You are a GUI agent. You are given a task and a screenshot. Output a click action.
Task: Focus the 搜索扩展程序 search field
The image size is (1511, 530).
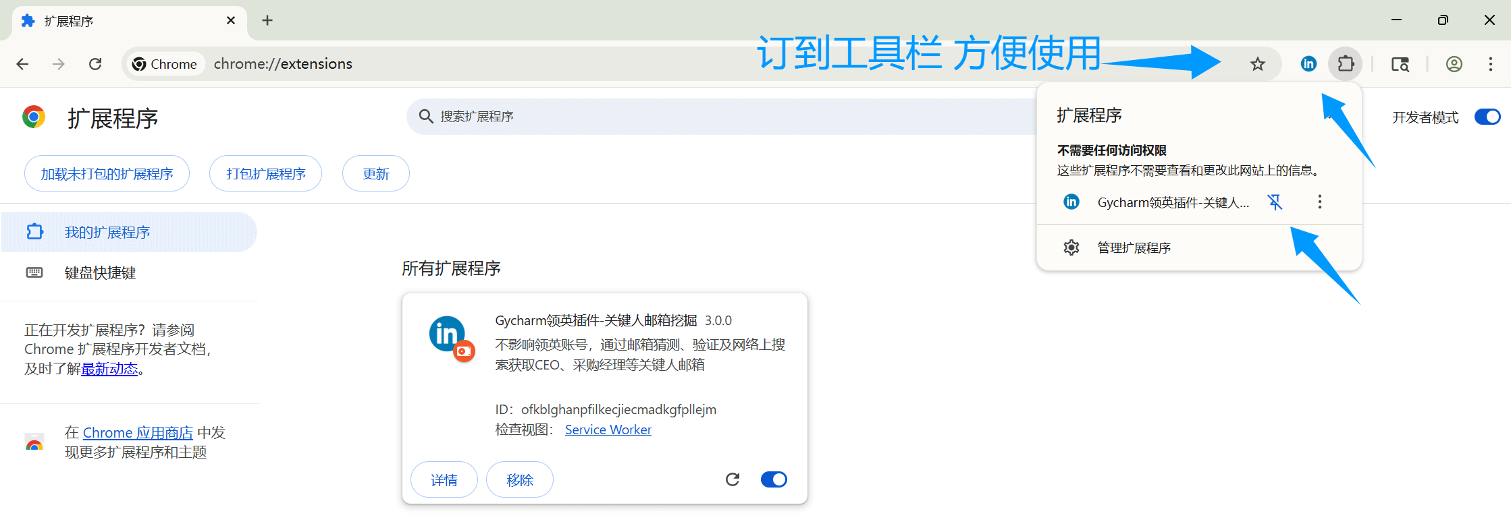tap(722, 117)
